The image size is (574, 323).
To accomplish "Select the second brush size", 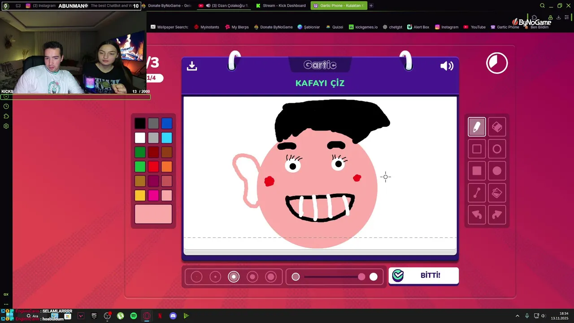I will click(x=215, y=277).
